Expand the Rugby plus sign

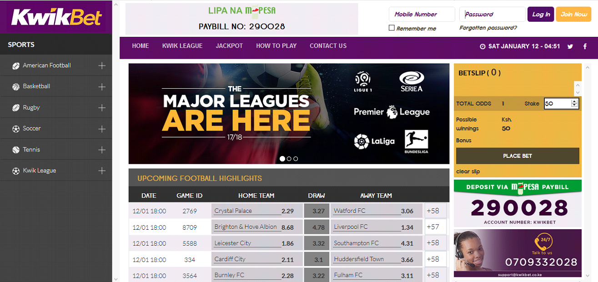[x=102, y=108]
